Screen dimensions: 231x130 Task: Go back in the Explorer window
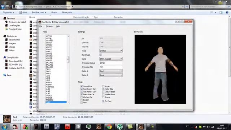[3, 6]
